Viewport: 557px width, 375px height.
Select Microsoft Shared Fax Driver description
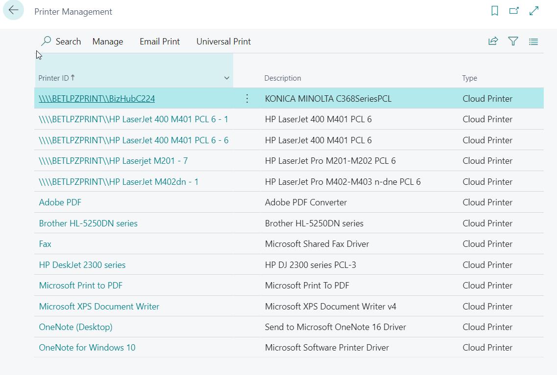(317, 244)
